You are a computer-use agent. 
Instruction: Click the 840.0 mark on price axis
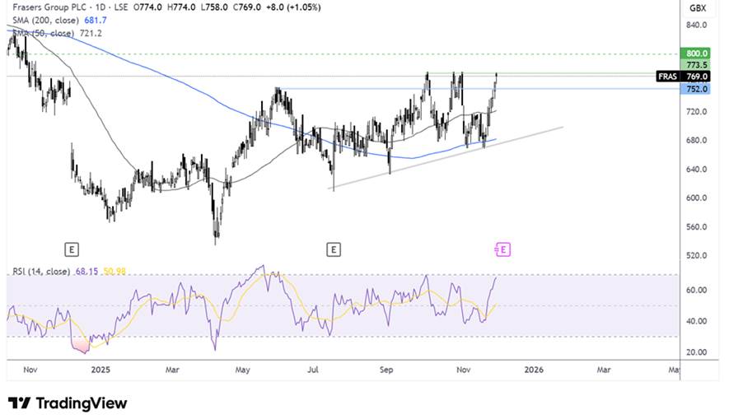click(697, 25)
